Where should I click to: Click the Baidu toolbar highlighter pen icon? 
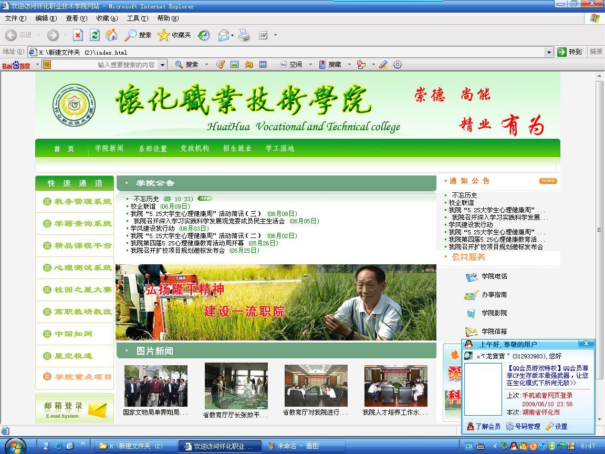click(383, 65)
